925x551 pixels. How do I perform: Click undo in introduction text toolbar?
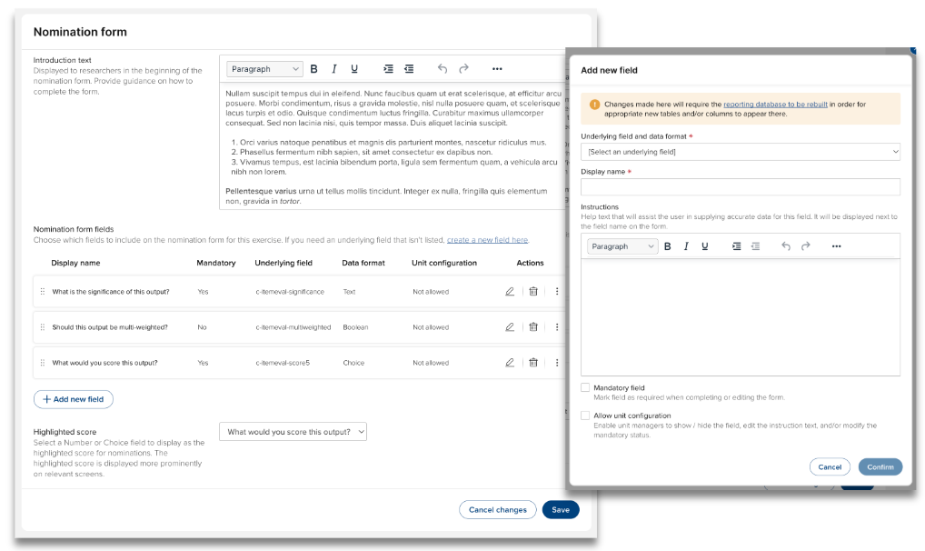pos(443,69)
